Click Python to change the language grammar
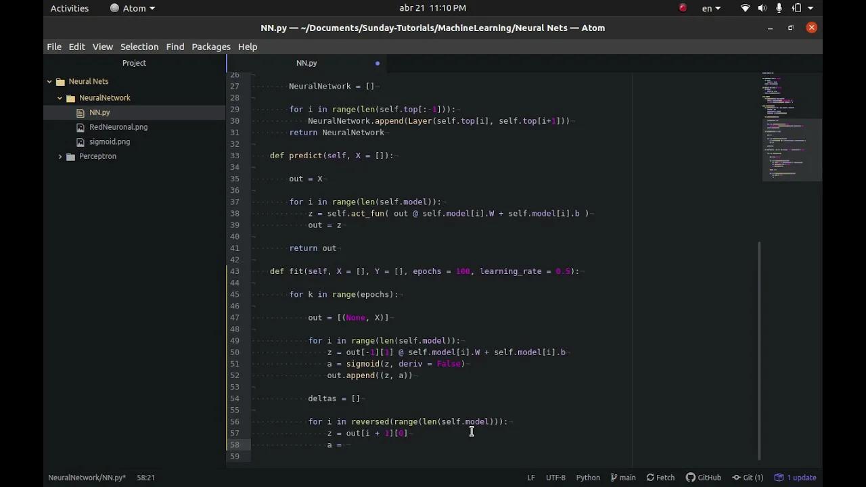 point(587,478)
